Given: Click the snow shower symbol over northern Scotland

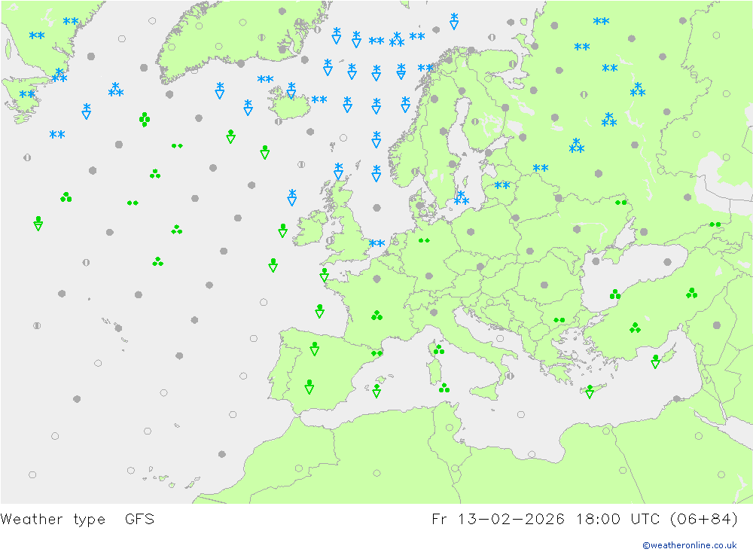Looking at the screenshot, I should pyautogui.click(x=339, y=172).
